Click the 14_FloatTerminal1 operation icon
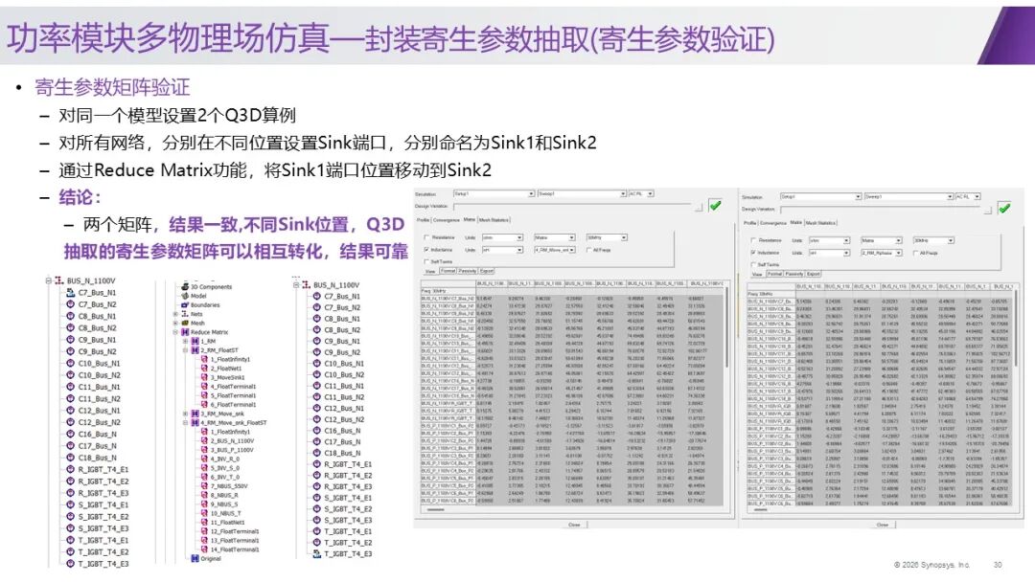 205,549
